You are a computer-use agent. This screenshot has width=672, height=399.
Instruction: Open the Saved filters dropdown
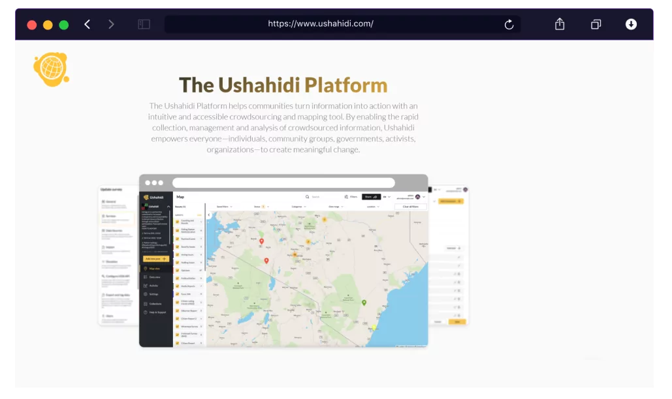225,207
